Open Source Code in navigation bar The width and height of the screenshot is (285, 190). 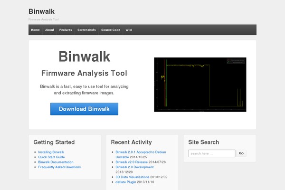(x=111, y=30)
